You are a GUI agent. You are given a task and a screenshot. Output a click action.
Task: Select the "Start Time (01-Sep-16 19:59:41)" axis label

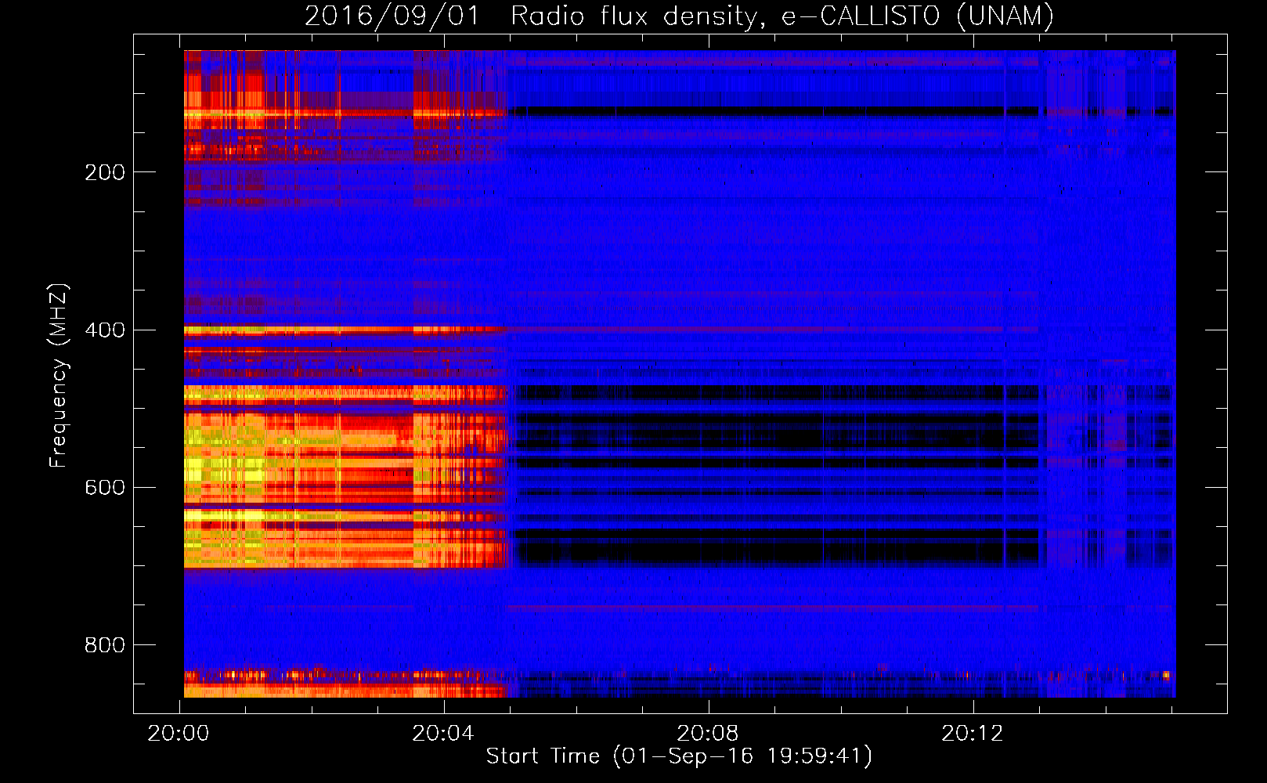679,756
